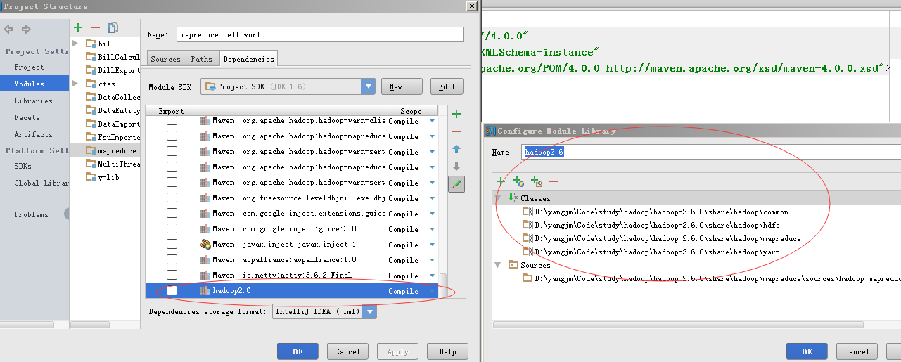Click the Edit button next to Module SDK

point(447,86)
